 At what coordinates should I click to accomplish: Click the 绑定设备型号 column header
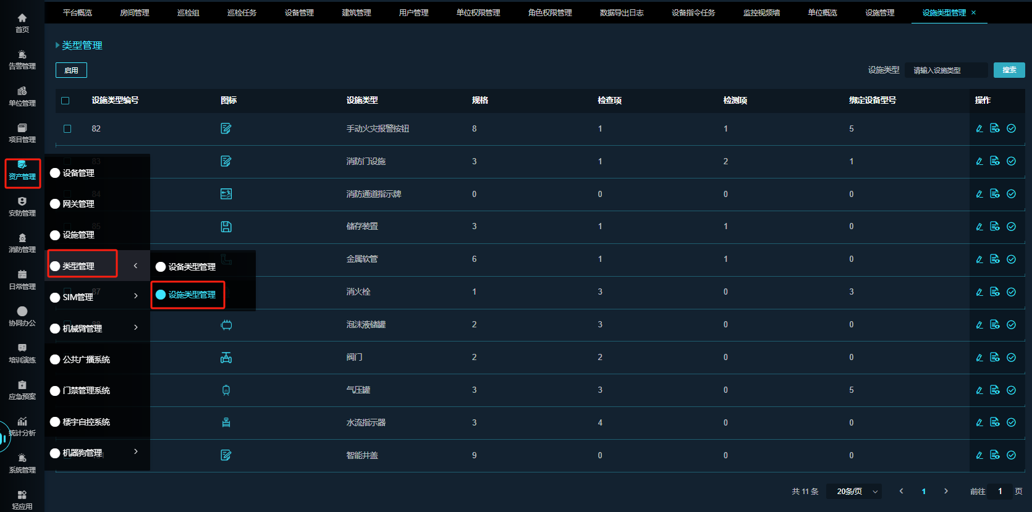[x=873, y=100]
